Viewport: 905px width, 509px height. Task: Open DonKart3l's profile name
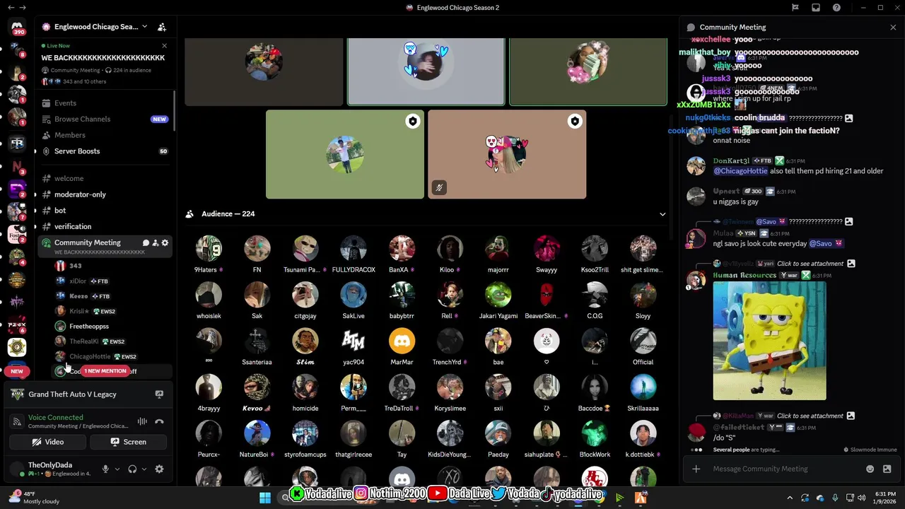[x=731, y=161]
